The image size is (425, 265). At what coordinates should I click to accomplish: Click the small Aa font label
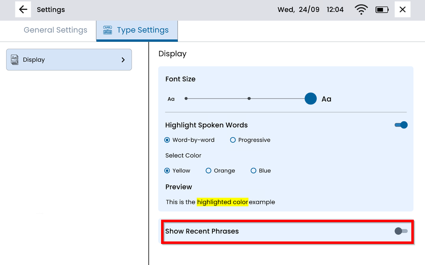coord(171,99)
